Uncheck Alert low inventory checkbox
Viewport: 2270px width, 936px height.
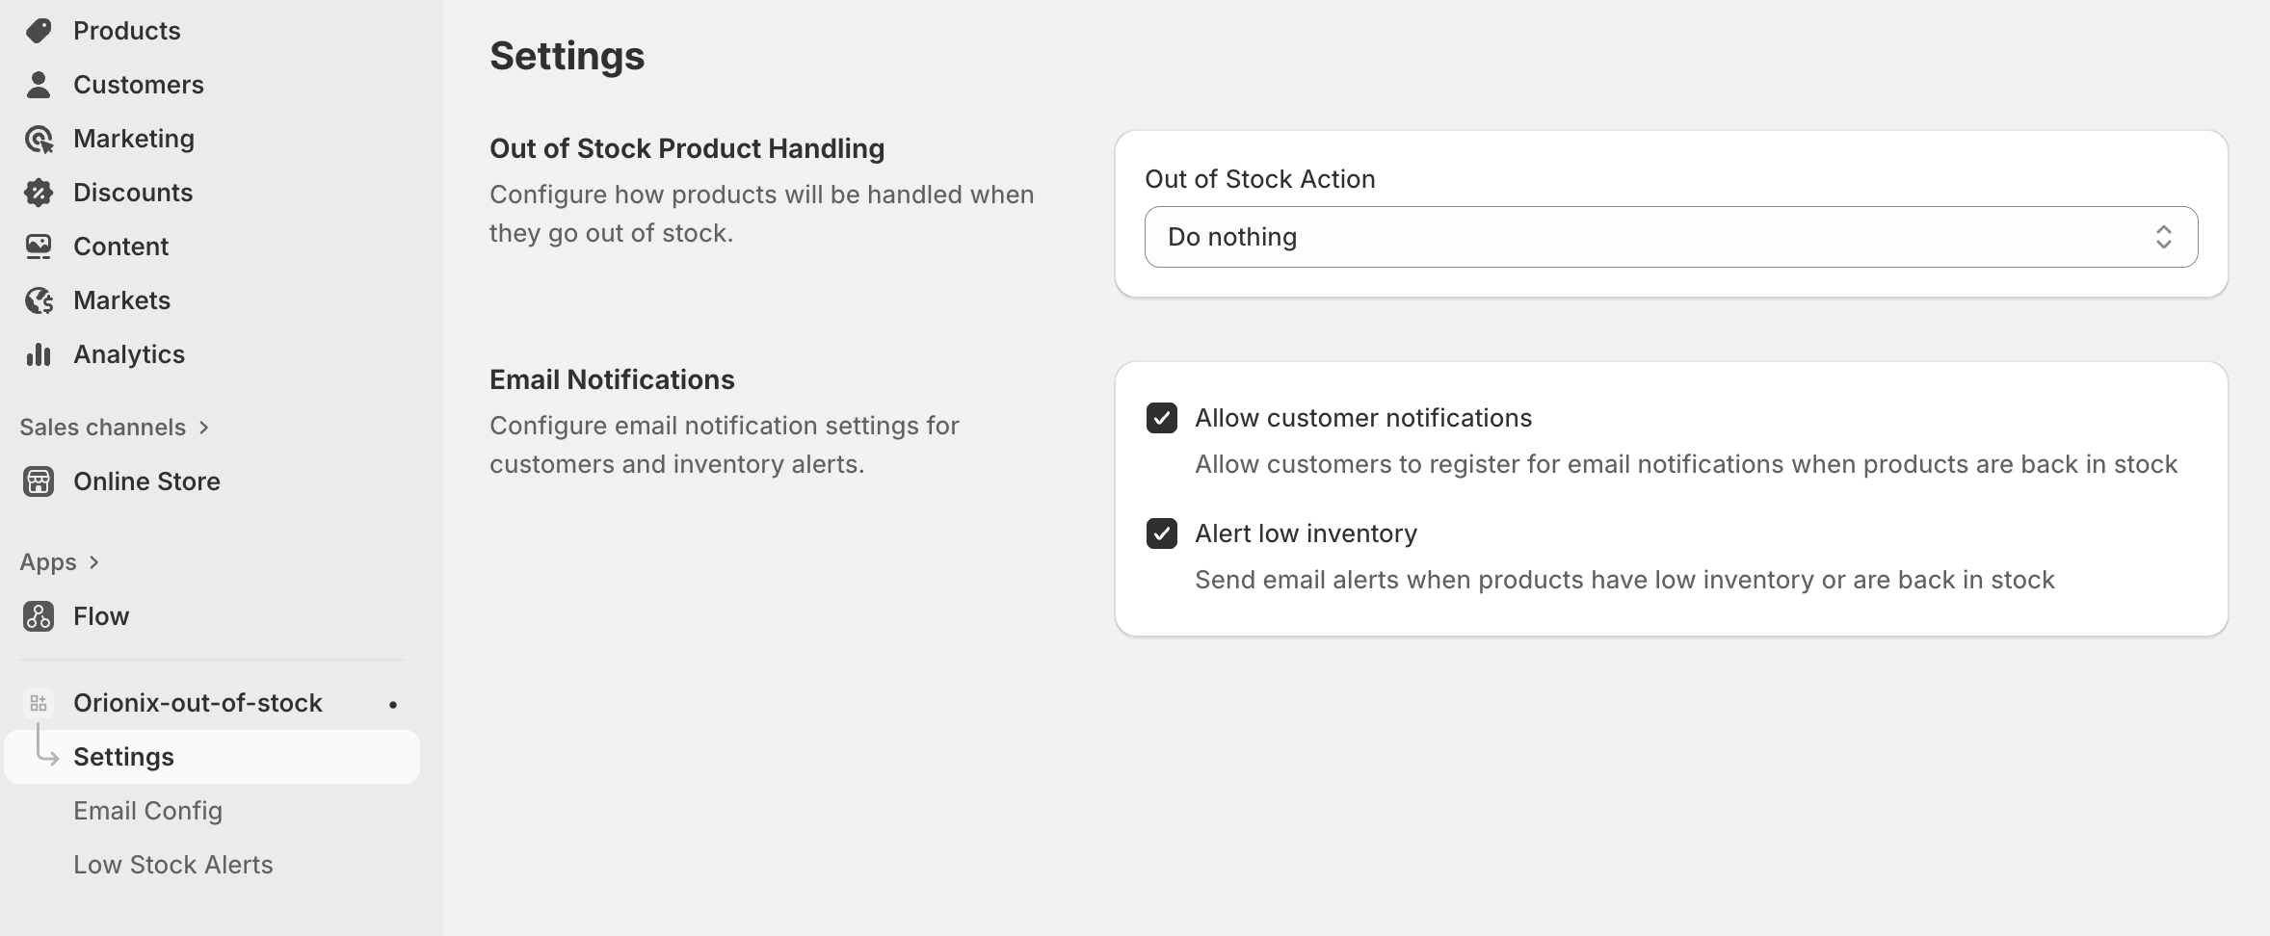(1162, 533)
